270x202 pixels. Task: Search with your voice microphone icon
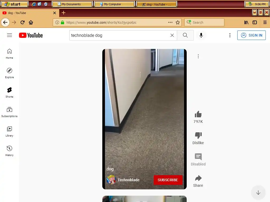click(201, 35)
